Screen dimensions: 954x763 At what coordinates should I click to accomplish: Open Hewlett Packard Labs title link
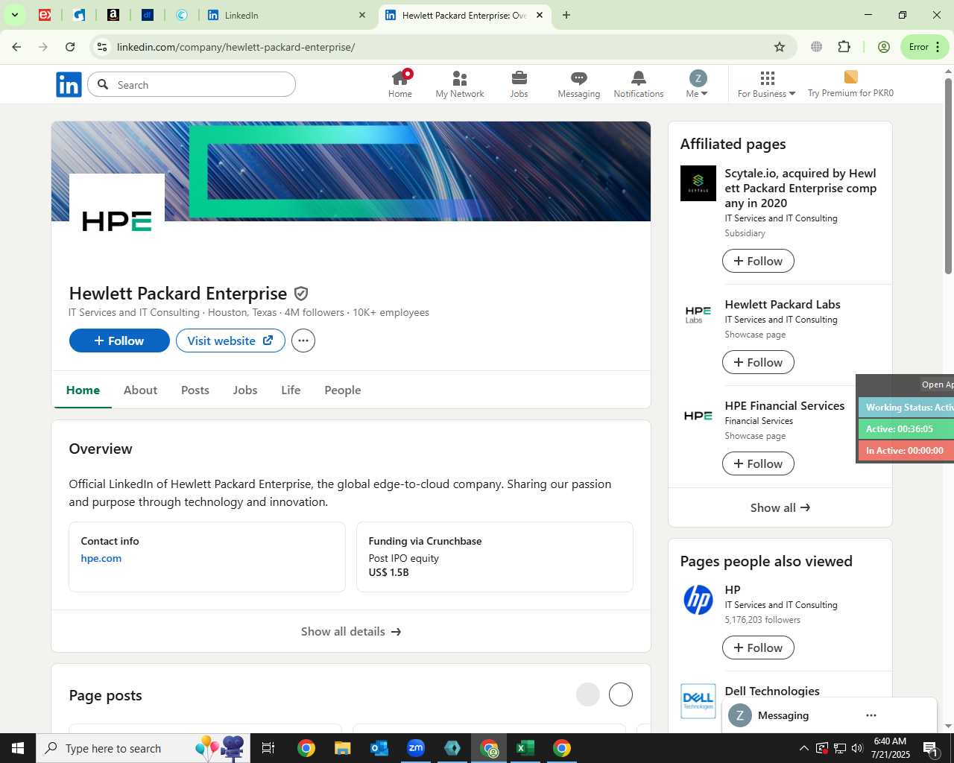(x=783, y=304)
